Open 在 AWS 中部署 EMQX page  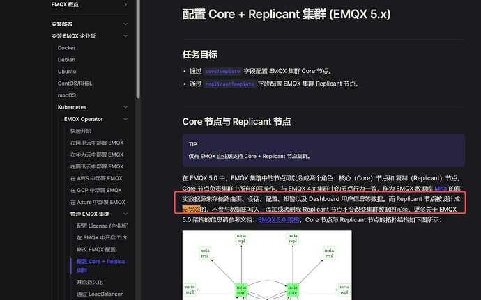[x=97, y=178]
